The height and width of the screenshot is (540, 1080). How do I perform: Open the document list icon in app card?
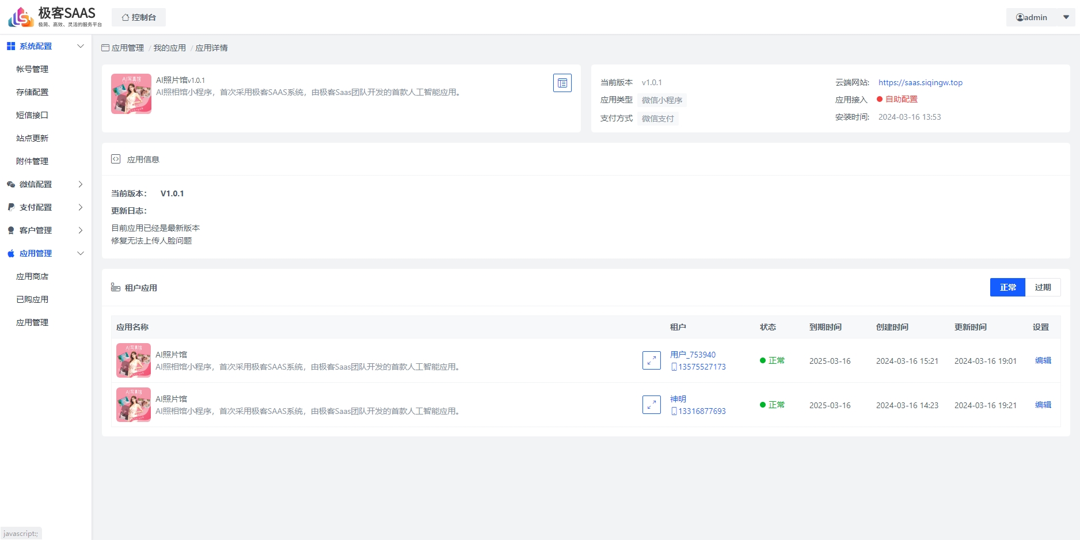(x=562, y=83)
